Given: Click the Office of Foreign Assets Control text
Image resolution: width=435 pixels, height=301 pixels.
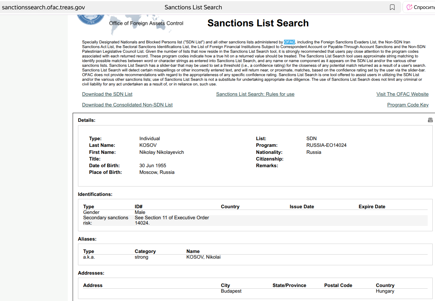Looking at the screenshot, I should [146, 23].
